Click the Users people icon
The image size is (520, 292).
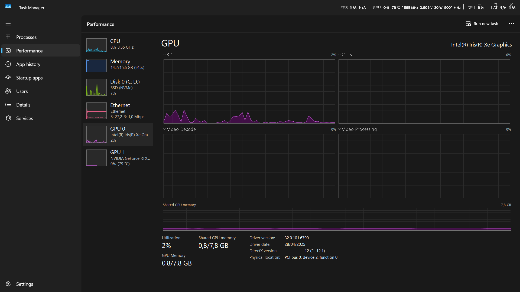pyautogui.click(x=8, y=91)
